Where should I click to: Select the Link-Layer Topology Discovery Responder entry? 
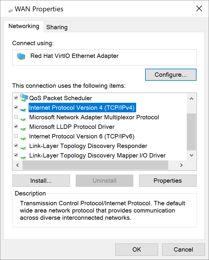pos(88,146)
